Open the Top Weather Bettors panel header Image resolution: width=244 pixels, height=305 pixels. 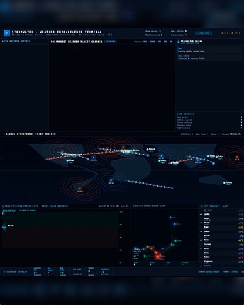16,41
